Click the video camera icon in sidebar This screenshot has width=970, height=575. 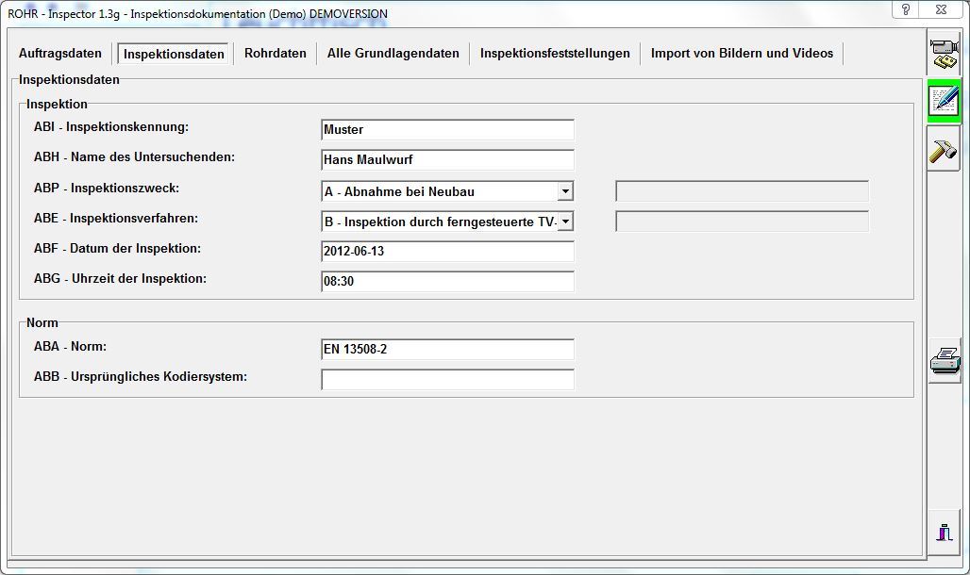tap(944, 53)
